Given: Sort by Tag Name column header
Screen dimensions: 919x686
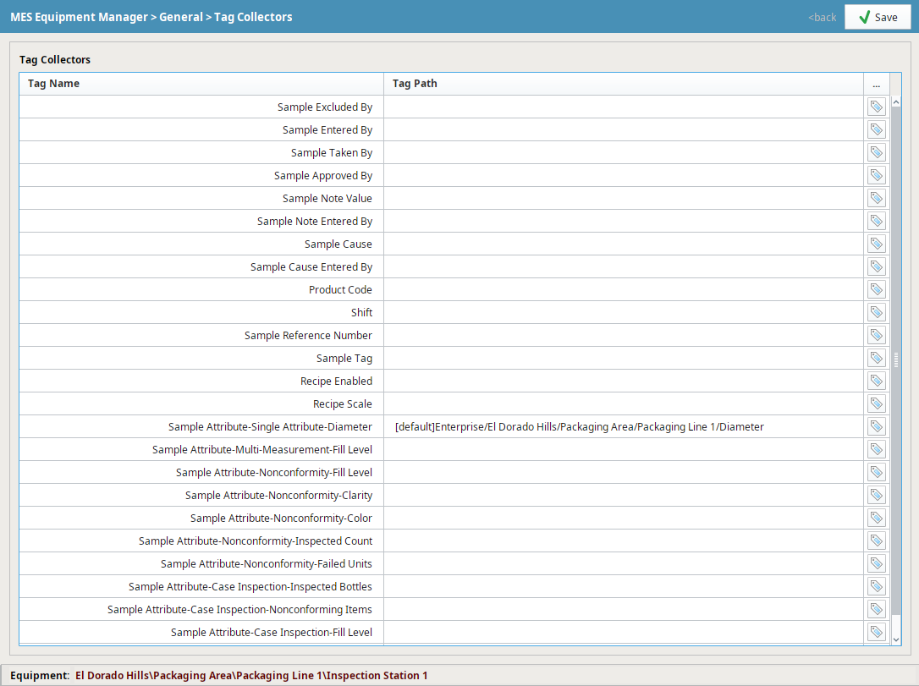Looking at the screenshot, I should pyautogui.click(x=201, y=84).
